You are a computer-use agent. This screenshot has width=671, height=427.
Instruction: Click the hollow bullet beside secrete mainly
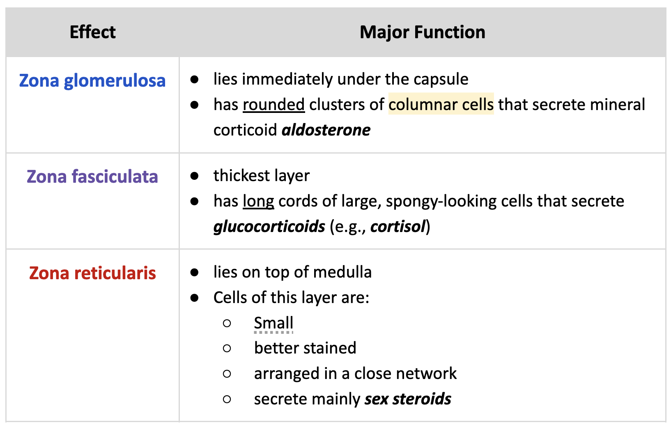coord(227,399)
